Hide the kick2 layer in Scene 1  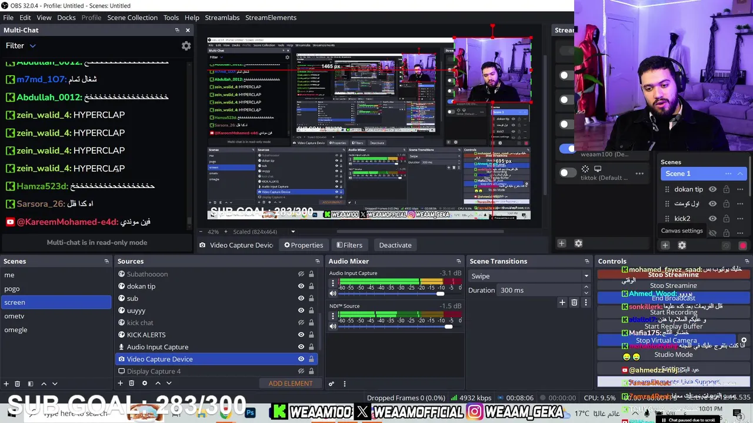[x=712, y=218]
